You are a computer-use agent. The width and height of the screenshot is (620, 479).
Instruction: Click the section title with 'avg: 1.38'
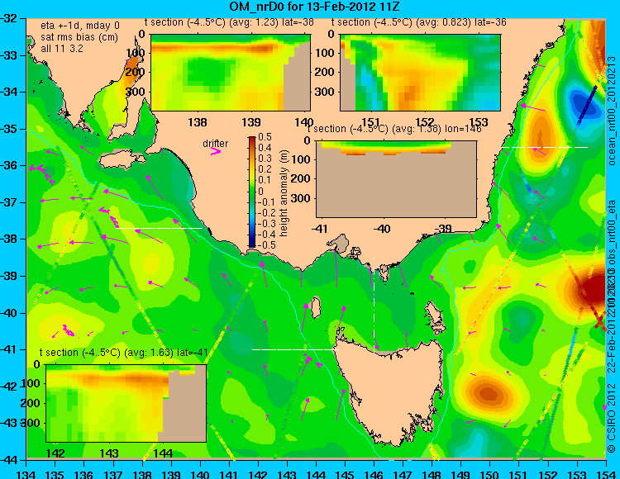(394, 129)
